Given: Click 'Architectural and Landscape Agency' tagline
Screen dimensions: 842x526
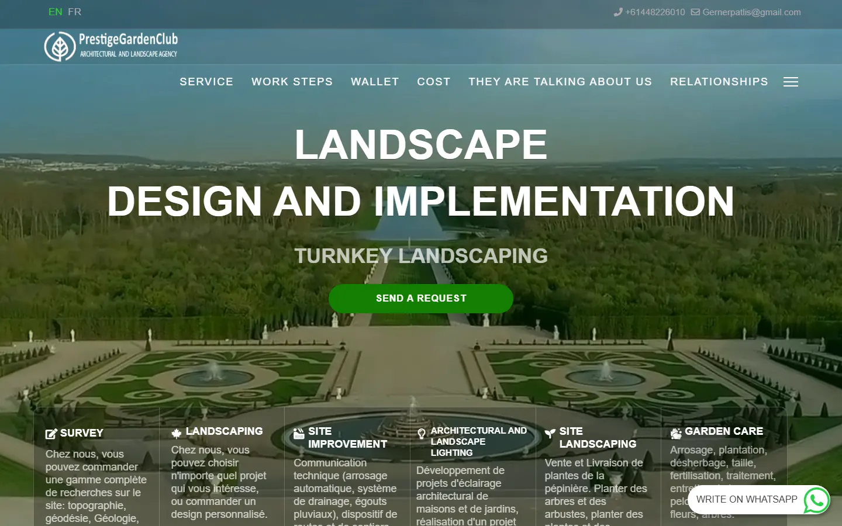Looking at the screenshot, I should click(128, 54).
